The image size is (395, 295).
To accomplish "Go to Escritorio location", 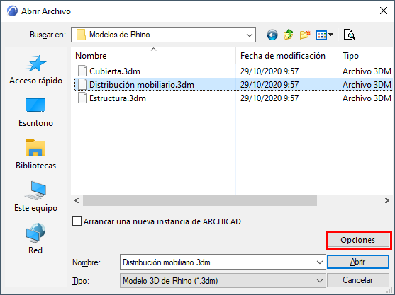I will pyautogui.click(x=35, y=112).
